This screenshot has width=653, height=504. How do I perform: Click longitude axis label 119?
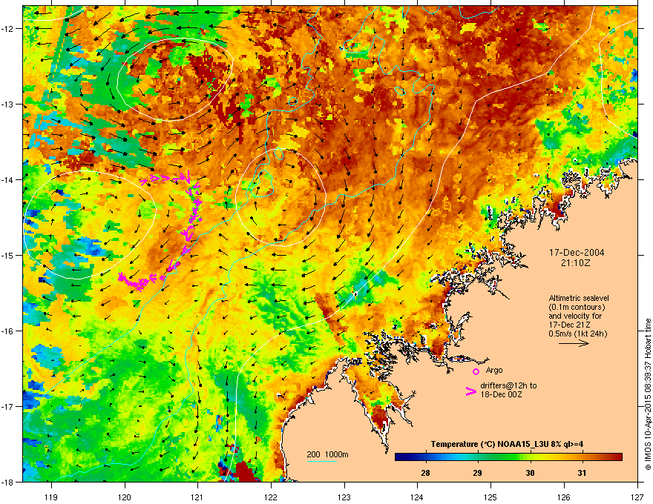pyautogui.click(x=51, y=497)
